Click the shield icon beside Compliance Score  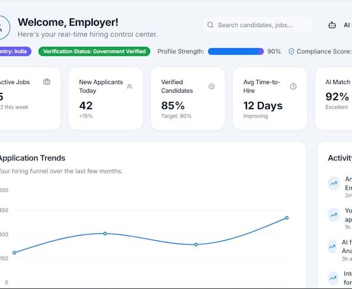click(291, 52)
